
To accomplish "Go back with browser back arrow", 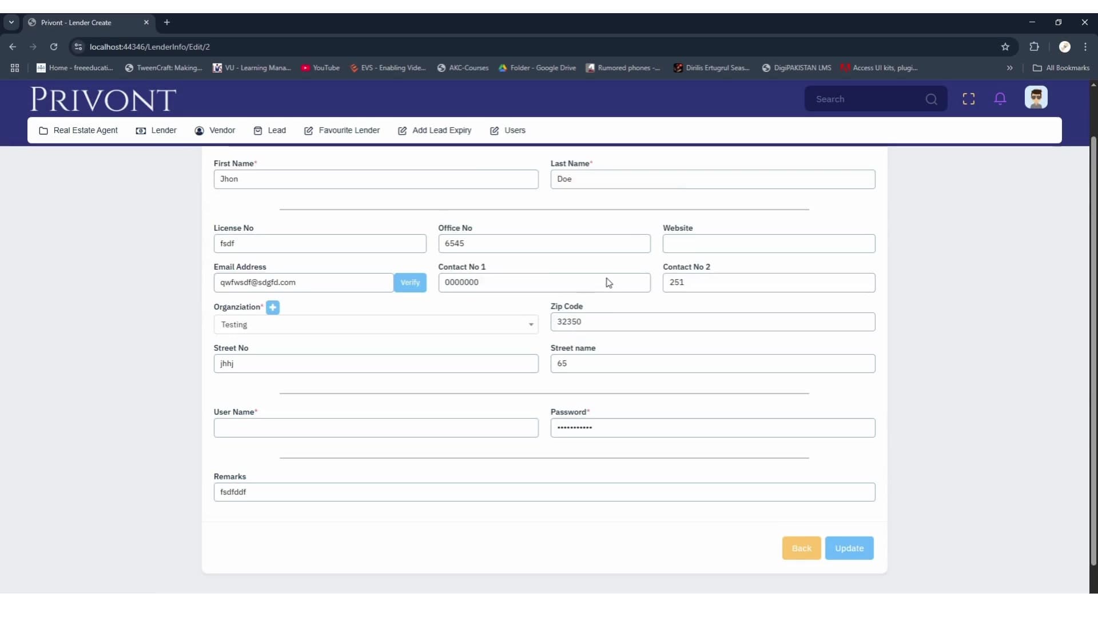I will point(13,47).
